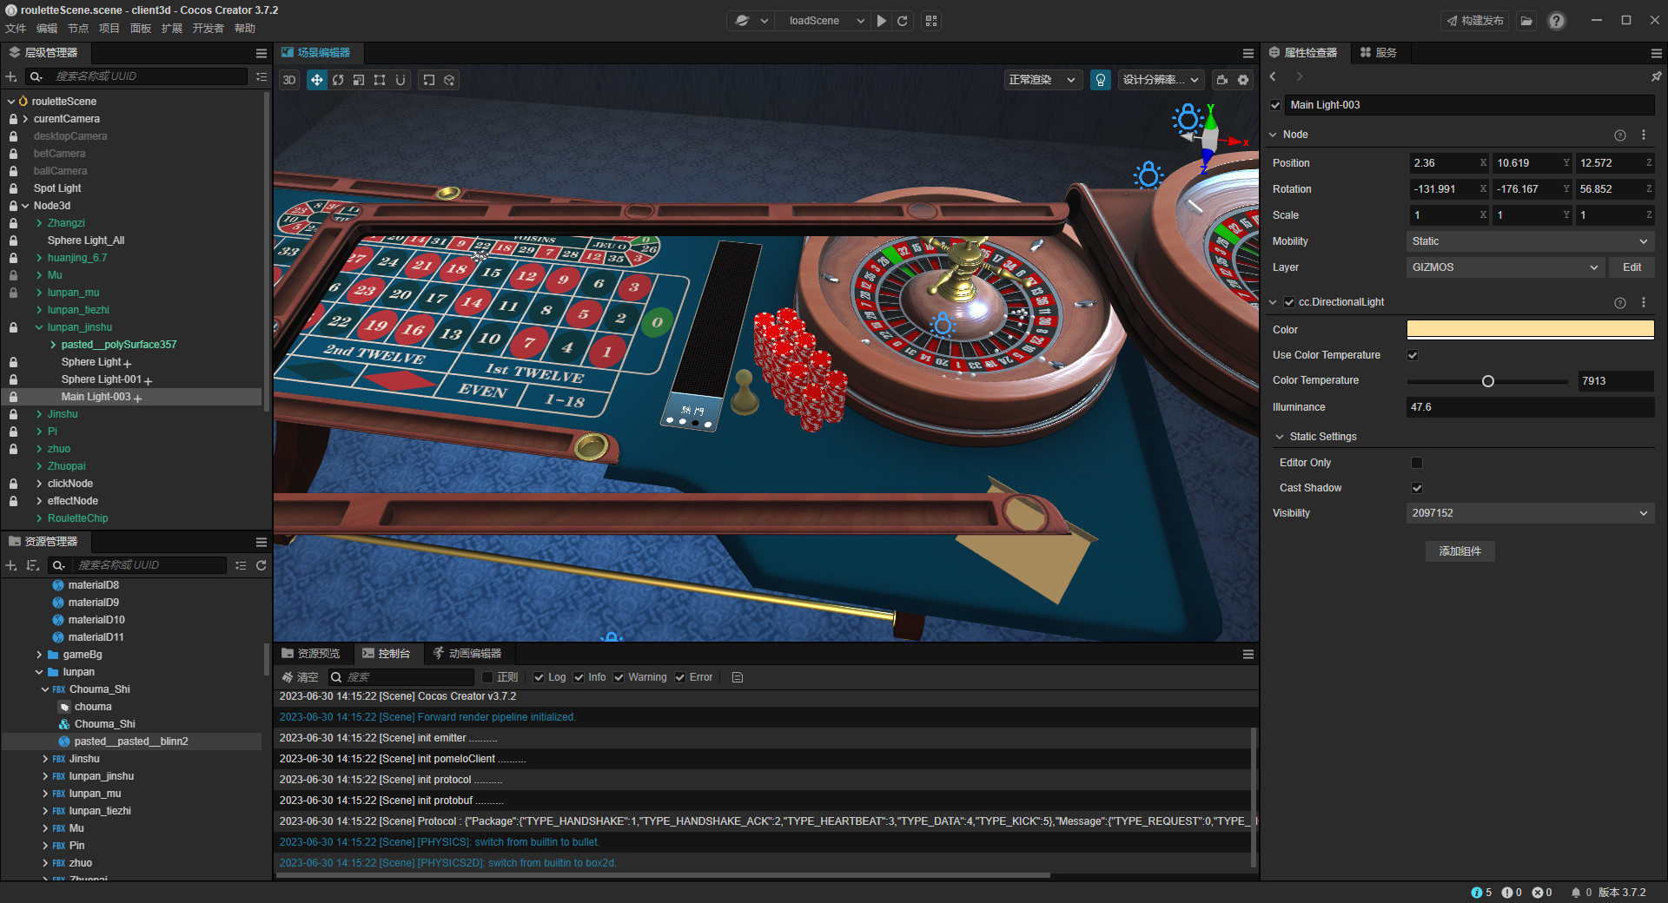Open scene editor gear settings
Image resolution: width=1668 pixels, height=903 pixels.
1243,80
